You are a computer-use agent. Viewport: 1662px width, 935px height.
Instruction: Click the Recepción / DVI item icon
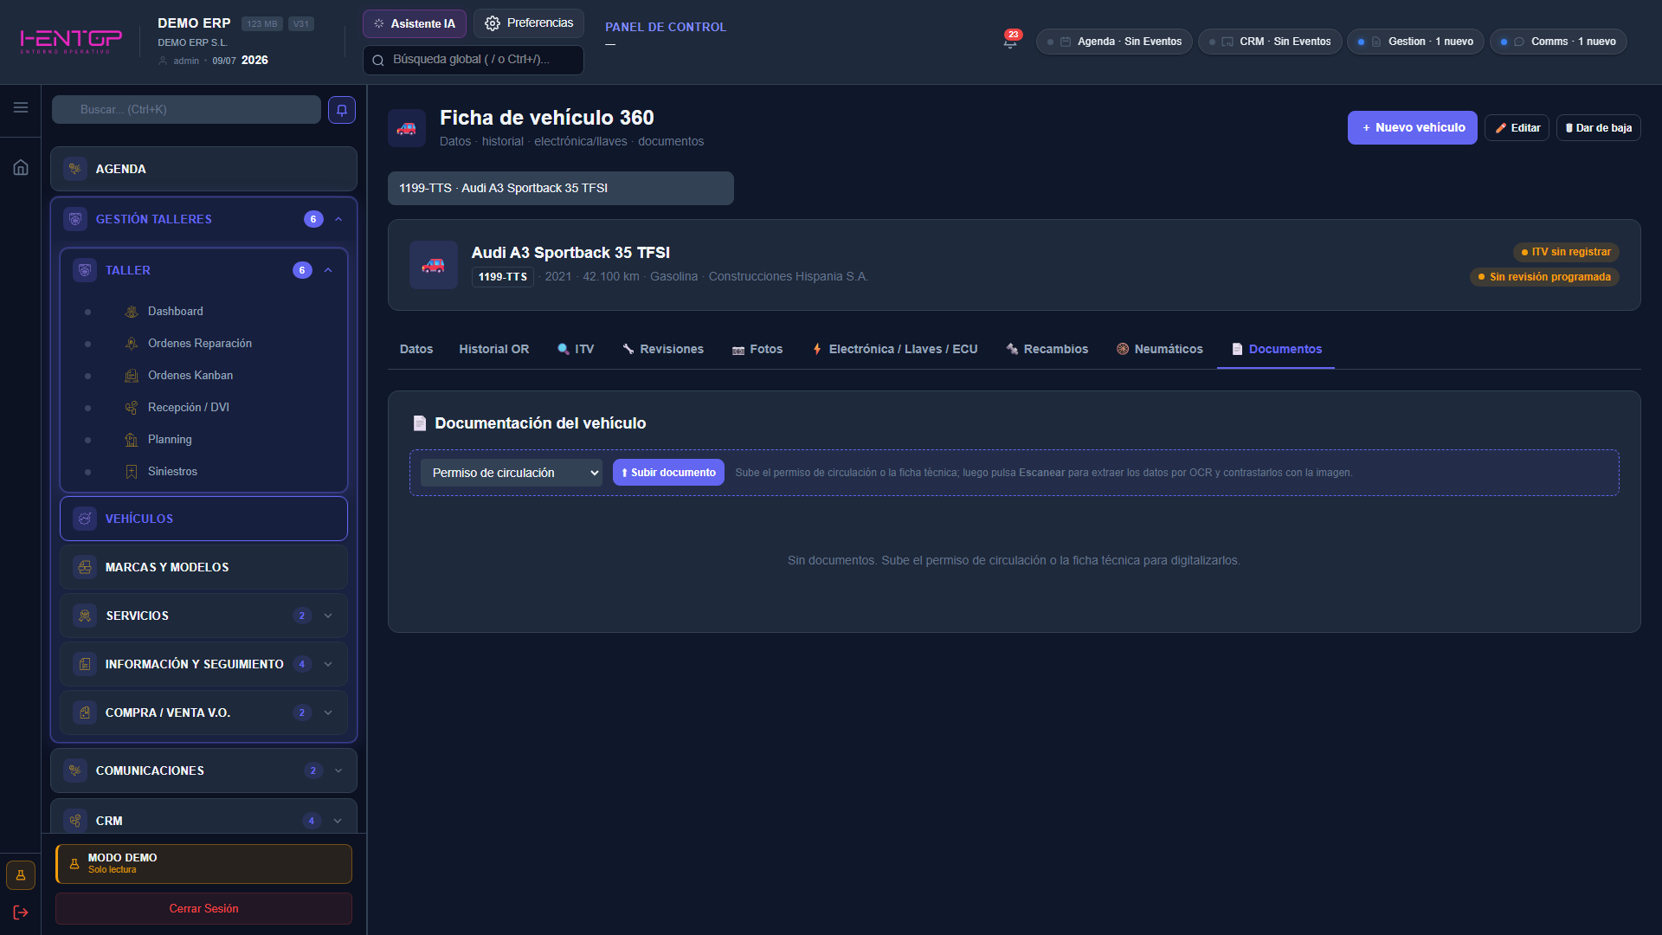[x=132, y=408]
